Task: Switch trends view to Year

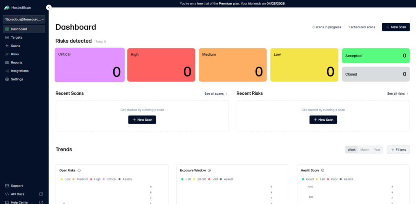Action: 377,150
